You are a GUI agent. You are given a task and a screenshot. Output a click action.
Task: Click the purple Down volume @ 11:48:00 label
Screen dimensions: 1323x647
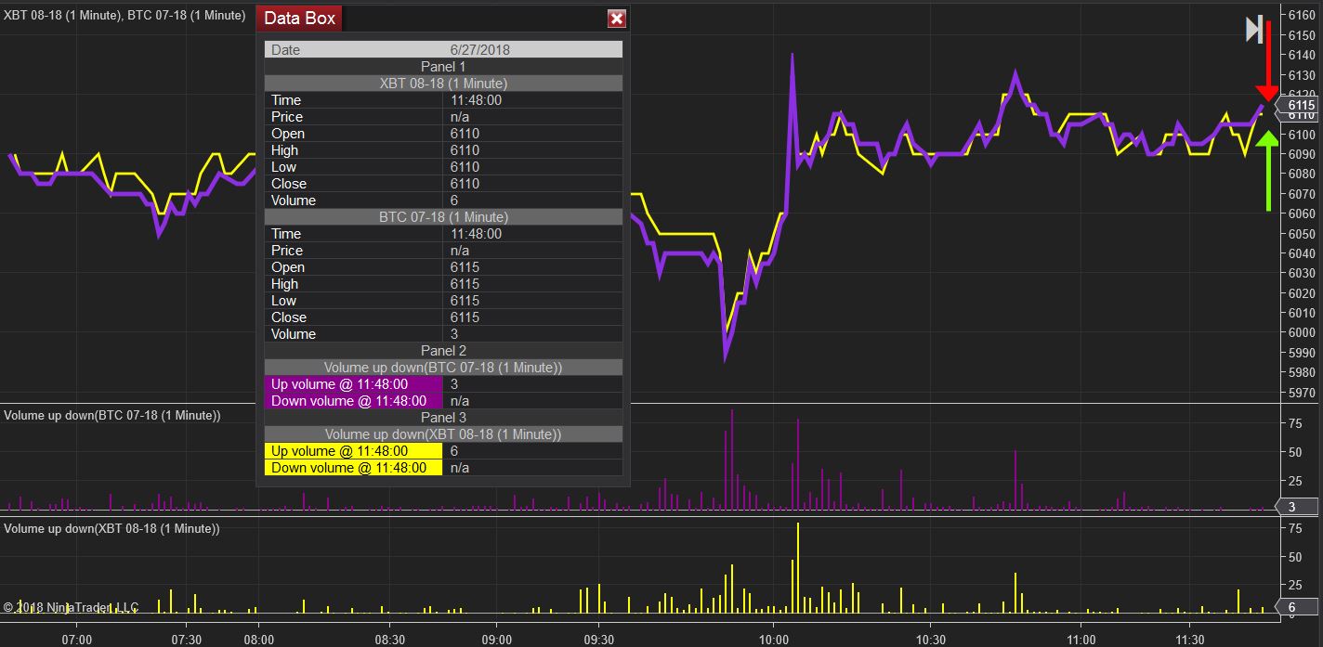(353, 401)
